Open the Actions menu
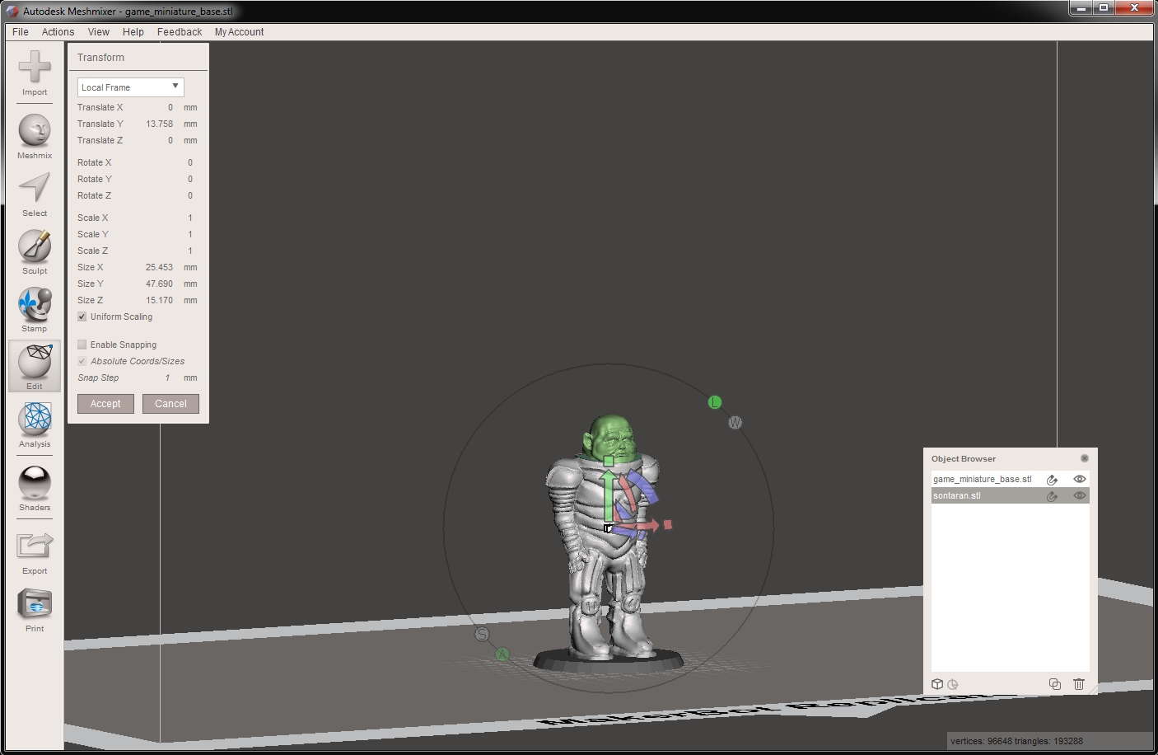 click(x=58, y=31)
